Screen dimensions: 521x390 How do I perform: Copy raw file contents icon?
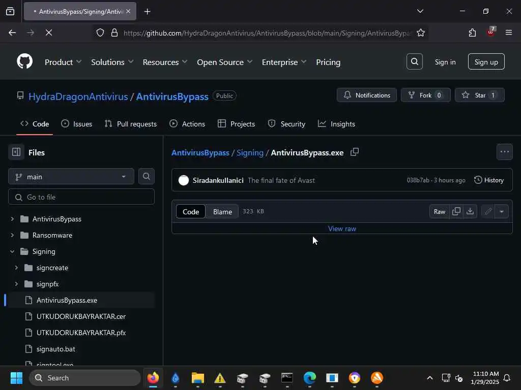click(456, 211)
